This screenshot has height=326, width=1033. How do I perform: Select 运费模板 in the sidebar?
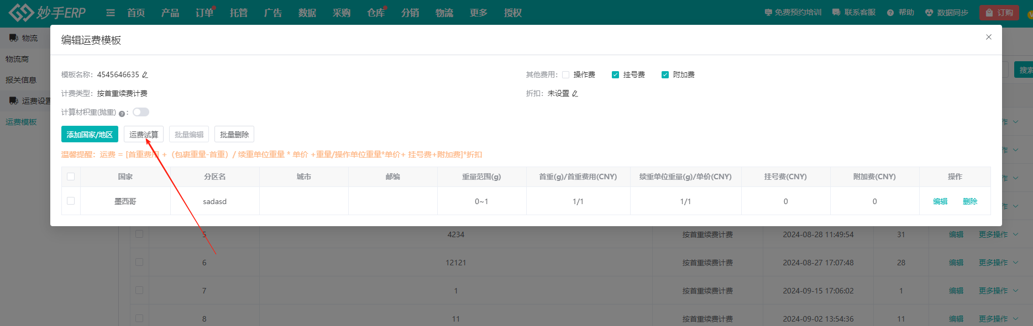click(21, 122)
